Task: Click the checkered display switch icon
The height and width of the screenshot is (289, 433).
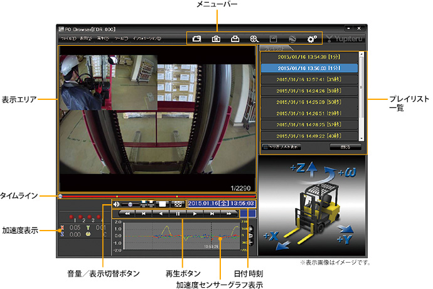Action: (x=178, y=204)
